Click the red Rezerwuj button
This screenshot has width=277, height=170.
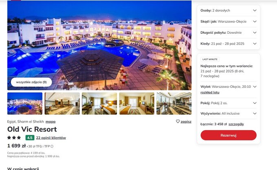(229, 135)
